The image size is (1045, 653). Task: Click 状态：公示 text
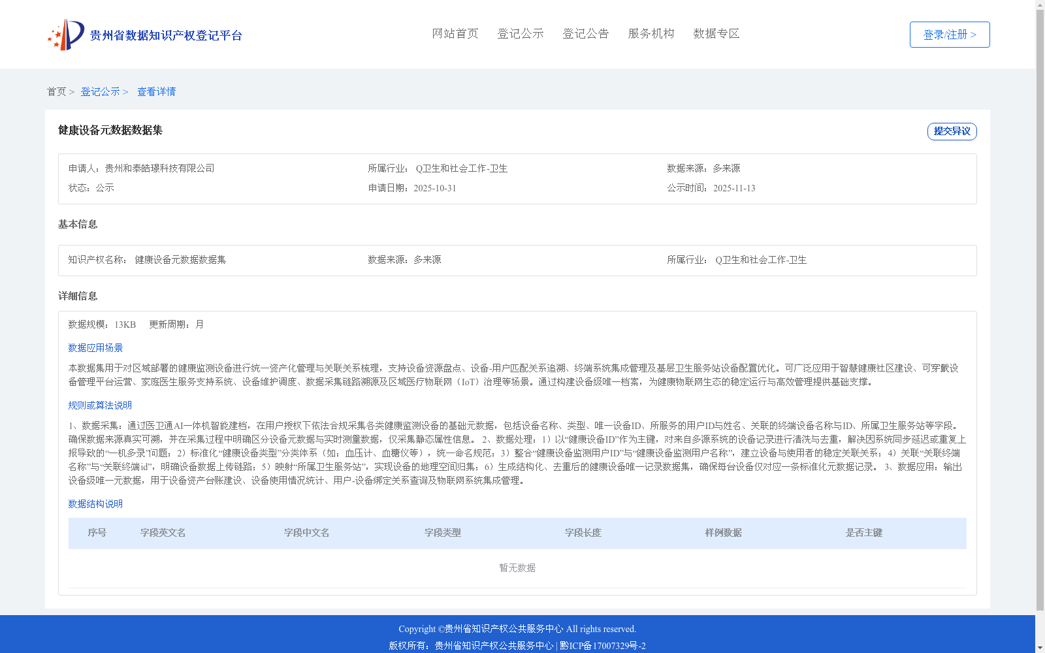(91, 188)
